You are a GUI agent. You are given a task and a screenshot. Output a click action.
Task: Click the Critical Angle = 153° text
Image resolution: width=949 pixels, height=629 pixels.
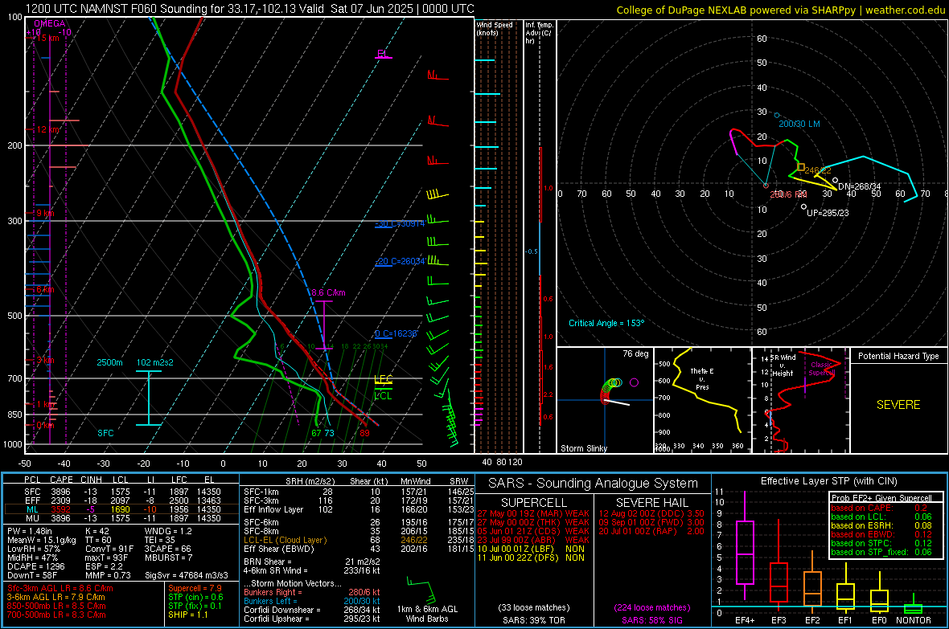(606, 323)
